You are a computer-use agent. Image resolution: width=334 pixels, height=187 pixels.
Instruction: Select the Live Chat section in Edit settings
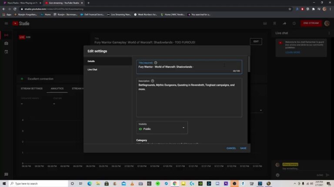click(x=108, y=70)
